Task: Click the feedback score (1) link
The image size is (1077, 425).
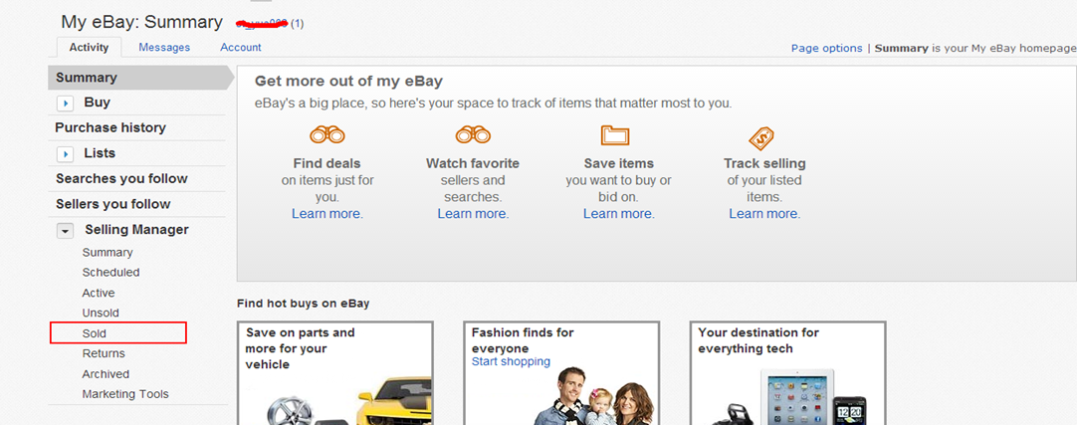Action: pos(297,23)
